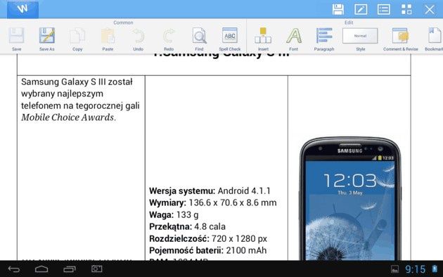443x277 pixels.
Task: Open Font settings
Action: (x=294, y=39)
